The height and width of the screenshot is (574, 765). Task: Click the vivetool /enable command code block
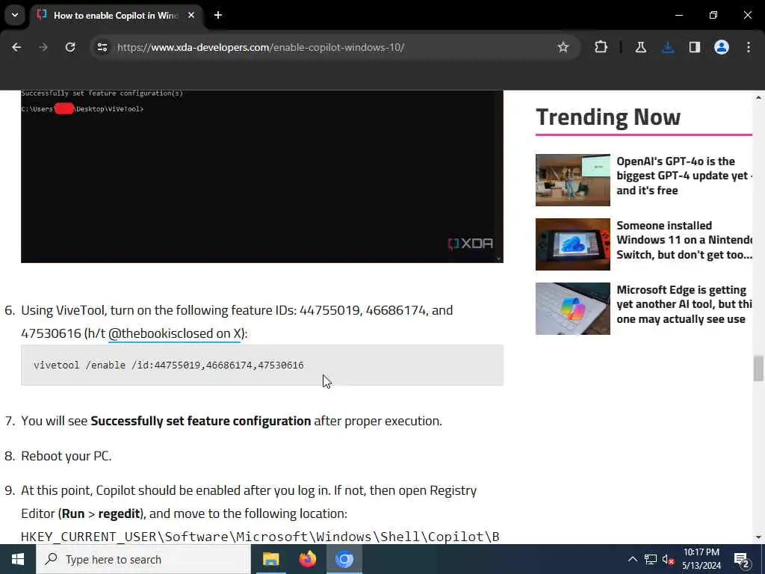pyautogui.click(x=262, y=365)
